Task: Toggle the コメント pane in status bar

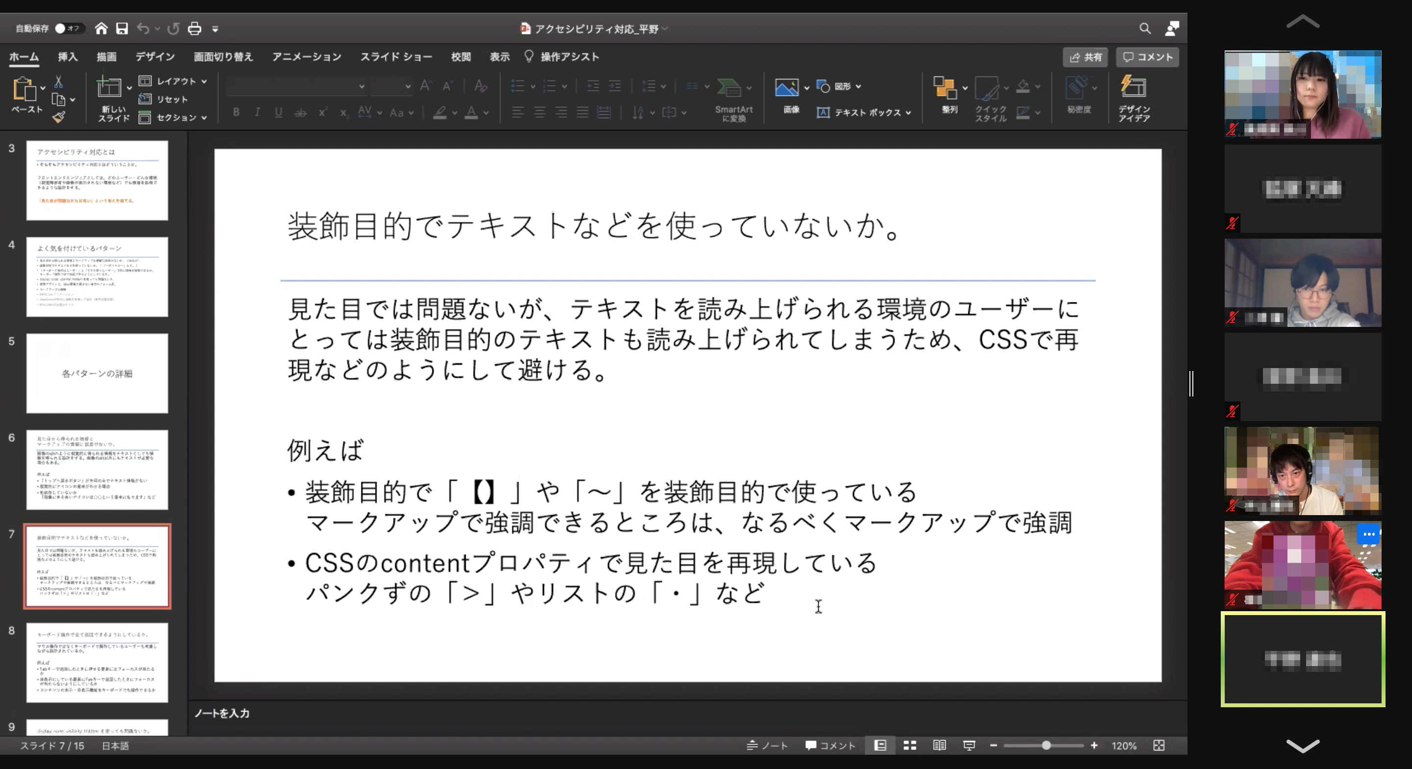Action: click(x=830, y=745)
